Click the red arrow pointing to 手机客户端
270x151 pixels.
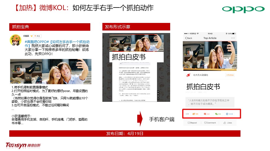tap(140, 119)
